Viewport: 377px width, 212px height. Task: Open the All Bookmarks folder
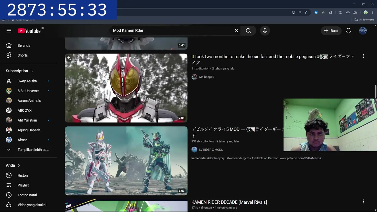(364, 20)
